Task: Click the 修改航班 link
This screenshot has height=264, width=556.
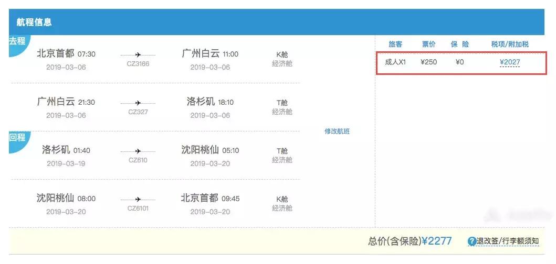Action: 337,131
